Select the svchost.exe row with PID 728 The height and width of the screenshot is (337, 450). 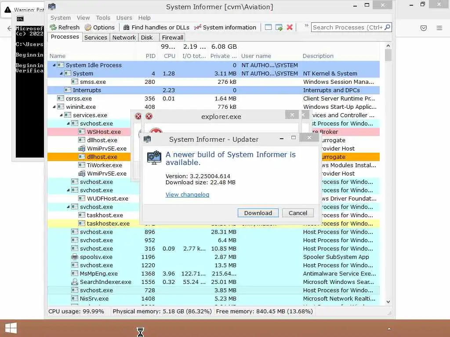point(214,290)
